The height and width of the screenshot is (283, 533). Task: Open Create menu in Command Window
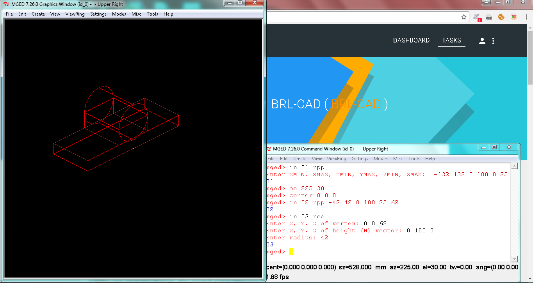[300, 159]
